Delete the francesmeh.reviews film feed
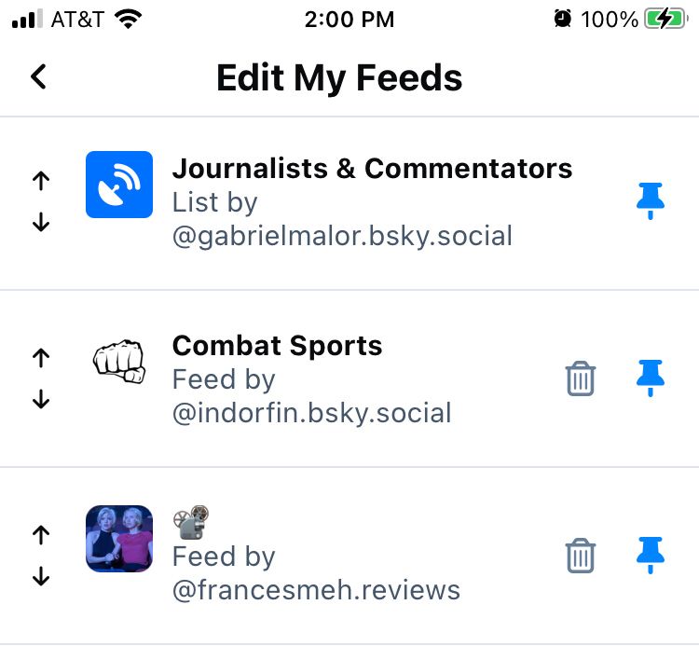 tap(581, 556)
